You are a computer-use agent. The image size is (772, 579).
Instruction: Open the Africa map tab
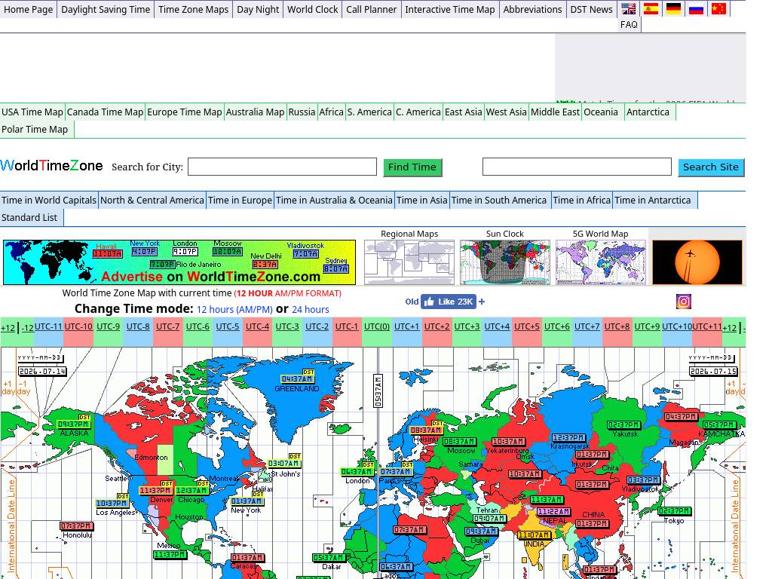coord(332,112)
